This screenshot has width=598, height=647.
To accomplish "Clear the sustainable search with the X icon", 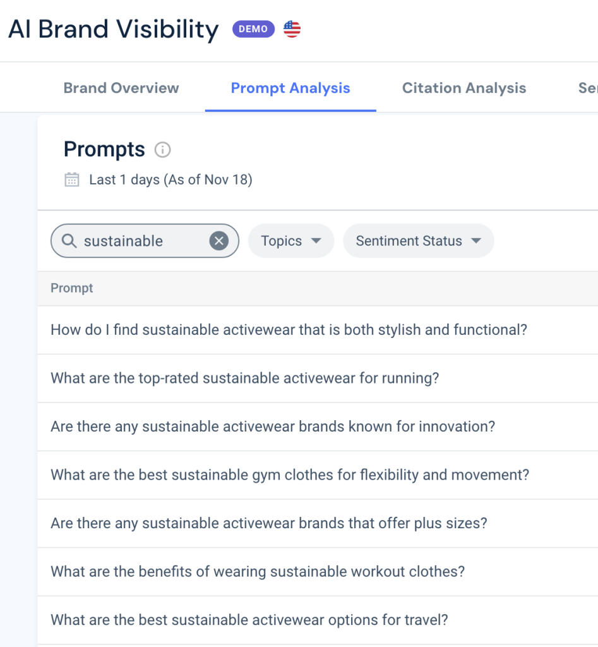I will pyautogui.click(x=218, y=240).
